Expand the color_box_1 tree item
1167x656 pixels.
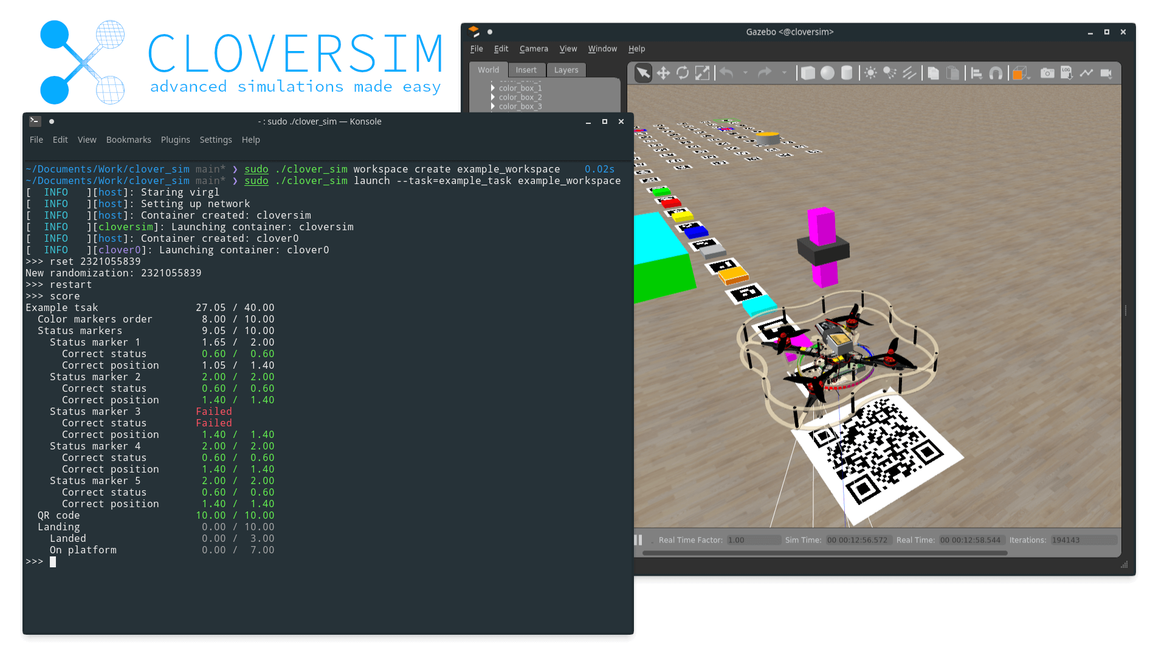[492, 88]
